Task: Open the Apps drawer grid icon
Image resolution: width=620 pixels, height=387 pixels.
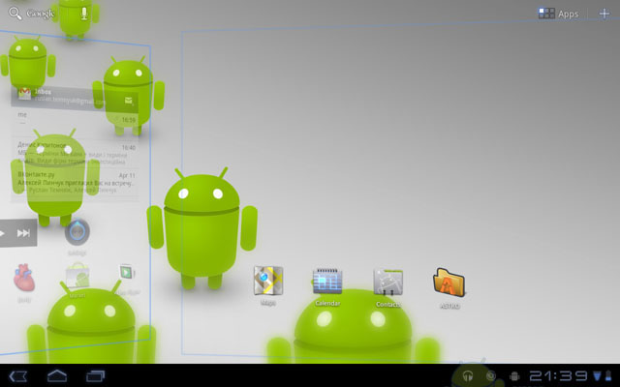Action: pyautogui.click(x=546, y=14)
